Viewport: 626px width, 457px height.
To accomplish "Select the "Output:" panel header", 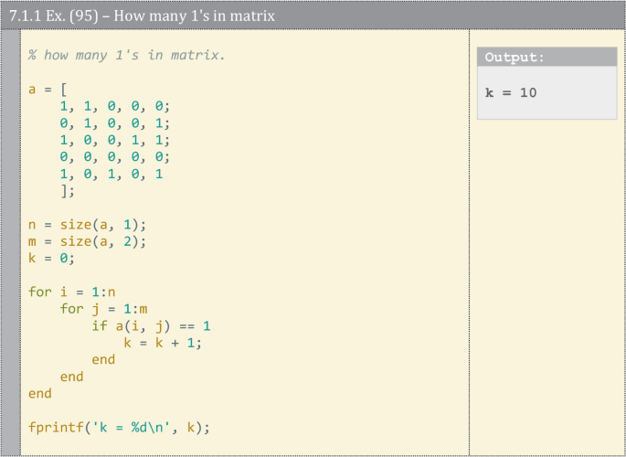I will 514,57.
